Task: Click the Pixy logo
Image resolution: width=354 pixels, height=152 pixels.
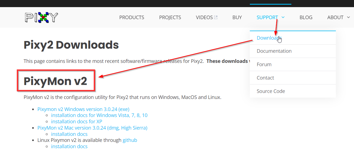Action: coord(41,17)
